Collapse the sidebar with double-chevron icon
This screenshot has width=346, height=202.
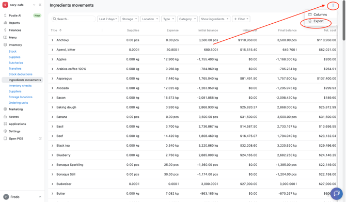pyautogui.click(x=40, y=5)
